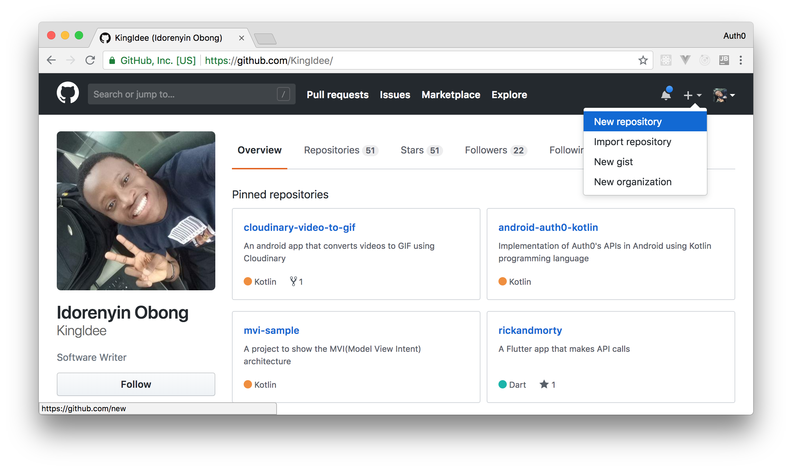
Task: Switch to the Repositories tab
Action: point(340,150)
